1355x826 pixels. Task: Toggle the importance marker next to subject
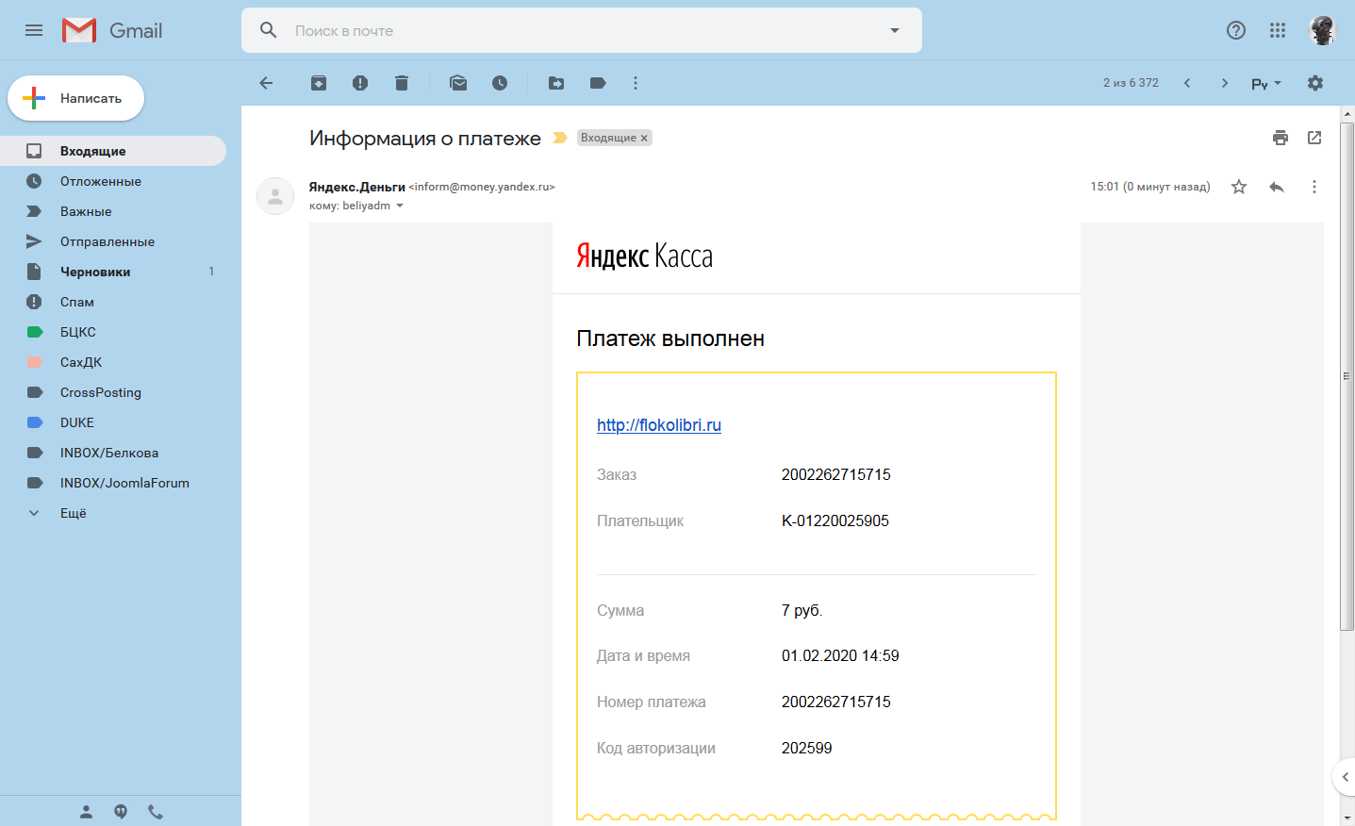pos(559,138)
